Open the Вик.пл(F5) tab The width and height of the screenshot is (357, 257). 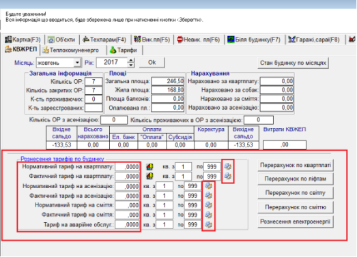click(152, 40)
